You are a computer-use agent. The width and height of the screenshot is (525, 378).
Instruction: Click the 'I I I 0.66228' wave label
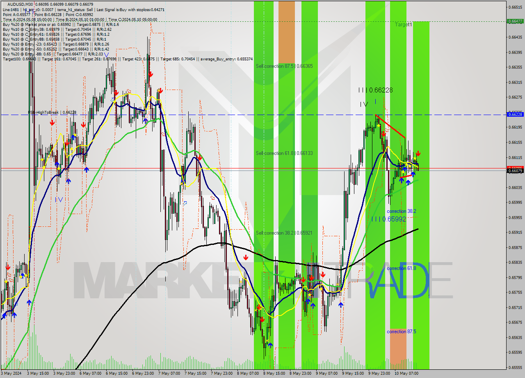[x=375, y=90]
